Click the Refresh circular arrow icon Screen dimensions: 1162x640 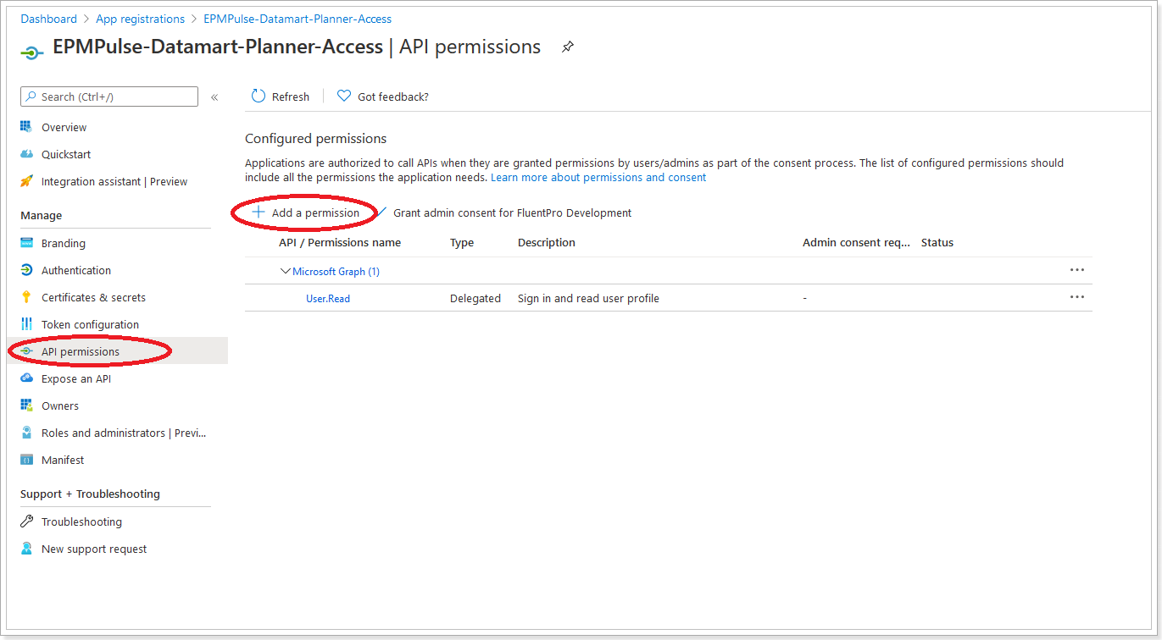[x=259, y=97]
